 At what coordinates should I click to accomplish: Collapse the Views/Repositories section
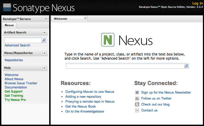pos(44,53)
